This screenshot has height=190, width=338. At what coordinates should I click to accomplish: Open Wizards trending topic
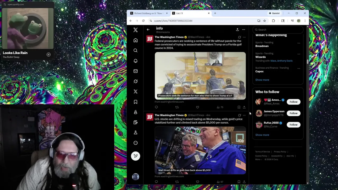(x=260, y=57)
